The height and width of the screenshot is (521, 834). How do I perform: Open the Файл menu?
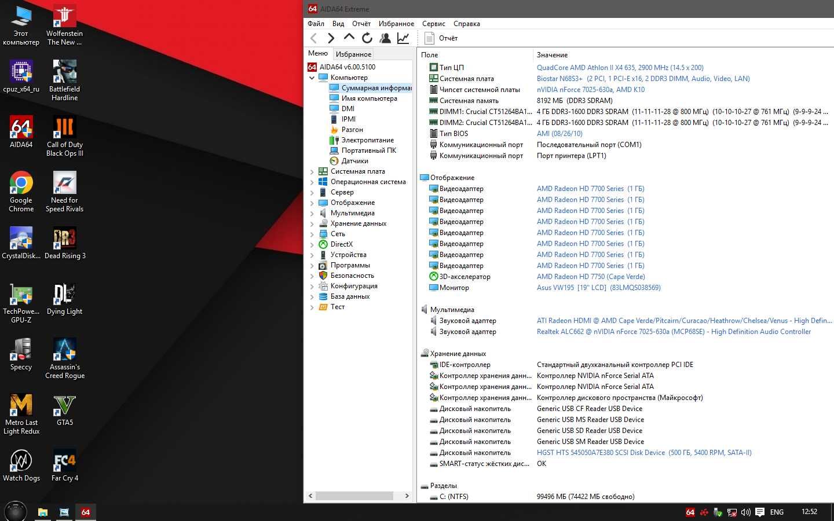[x=316, y=24]
